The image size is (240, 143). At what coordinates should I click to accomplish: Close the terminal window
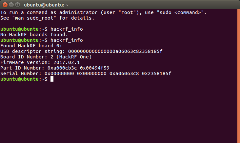click(5, 5)
